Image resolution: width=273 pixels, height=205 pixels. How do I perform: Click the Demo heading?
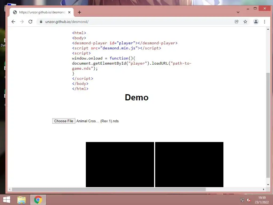(x=137, y=97)
